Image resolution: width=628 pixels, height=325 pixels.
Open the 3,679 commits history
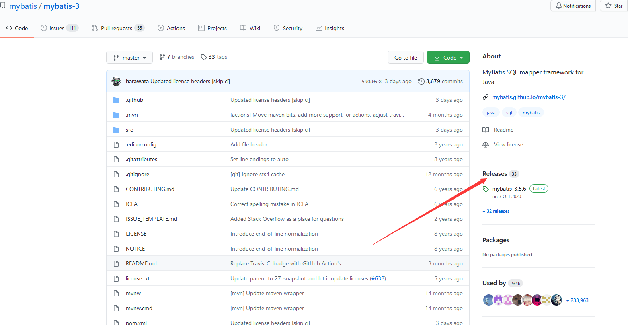click(440, 82)
